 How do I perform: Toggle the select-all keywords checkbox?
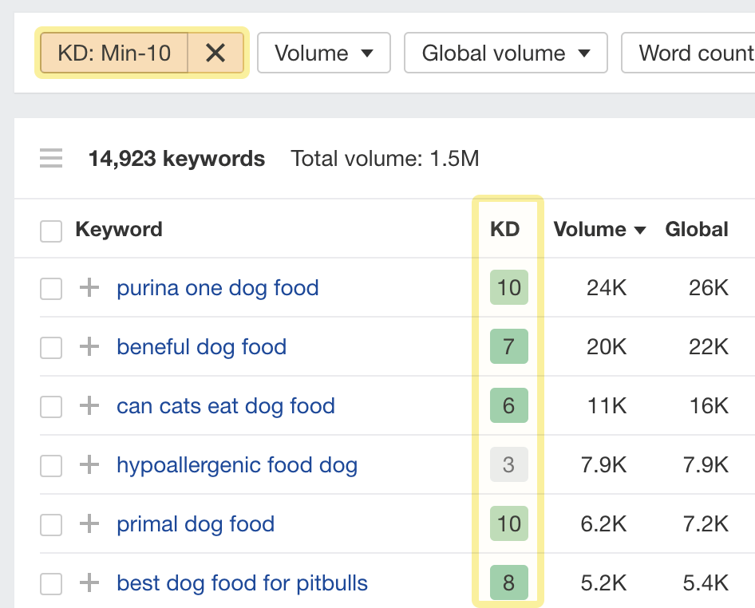pos(51,231)
